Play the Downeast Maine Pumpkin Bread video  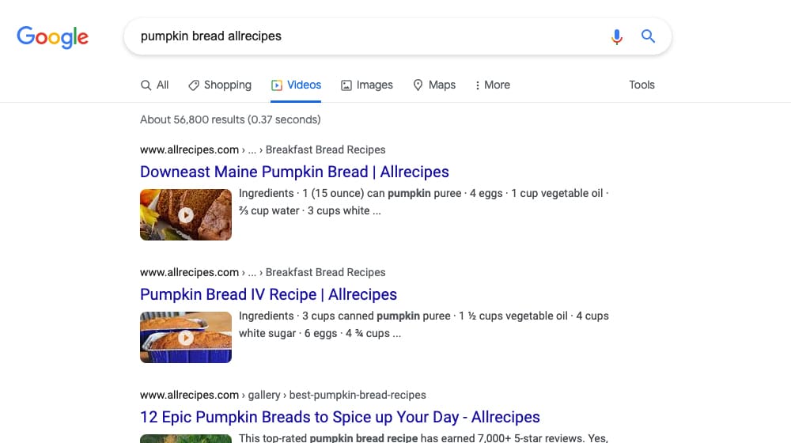click(186, 214)
